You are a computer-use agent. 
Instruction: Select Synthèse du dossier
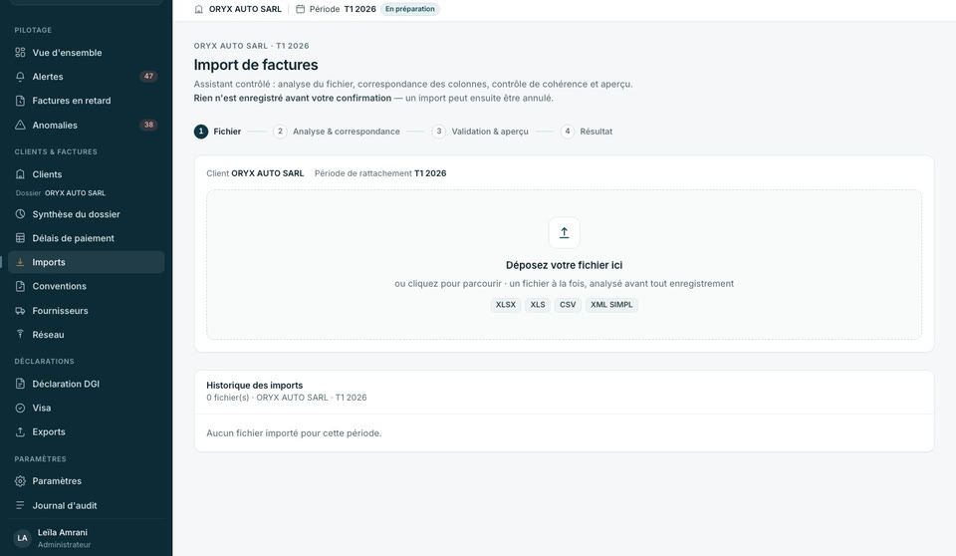point(86,214)
